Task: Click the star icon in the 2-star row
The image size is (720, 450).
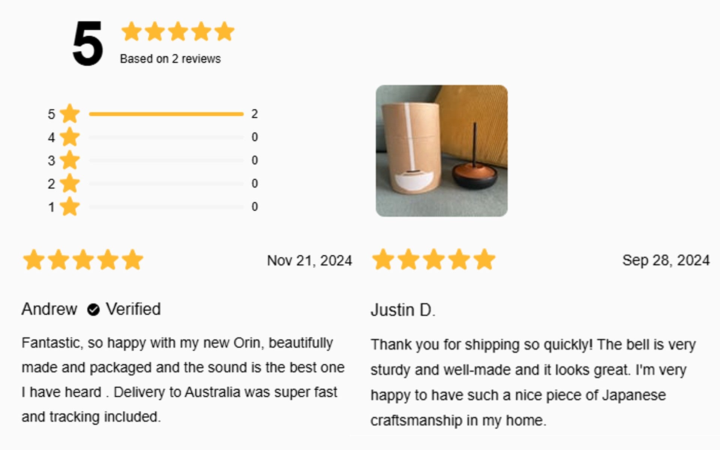Action: (x=70, y=183)
